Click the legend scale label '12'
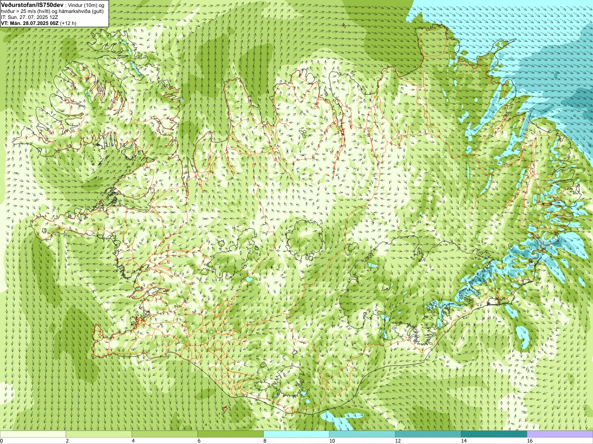 (397, 441)
